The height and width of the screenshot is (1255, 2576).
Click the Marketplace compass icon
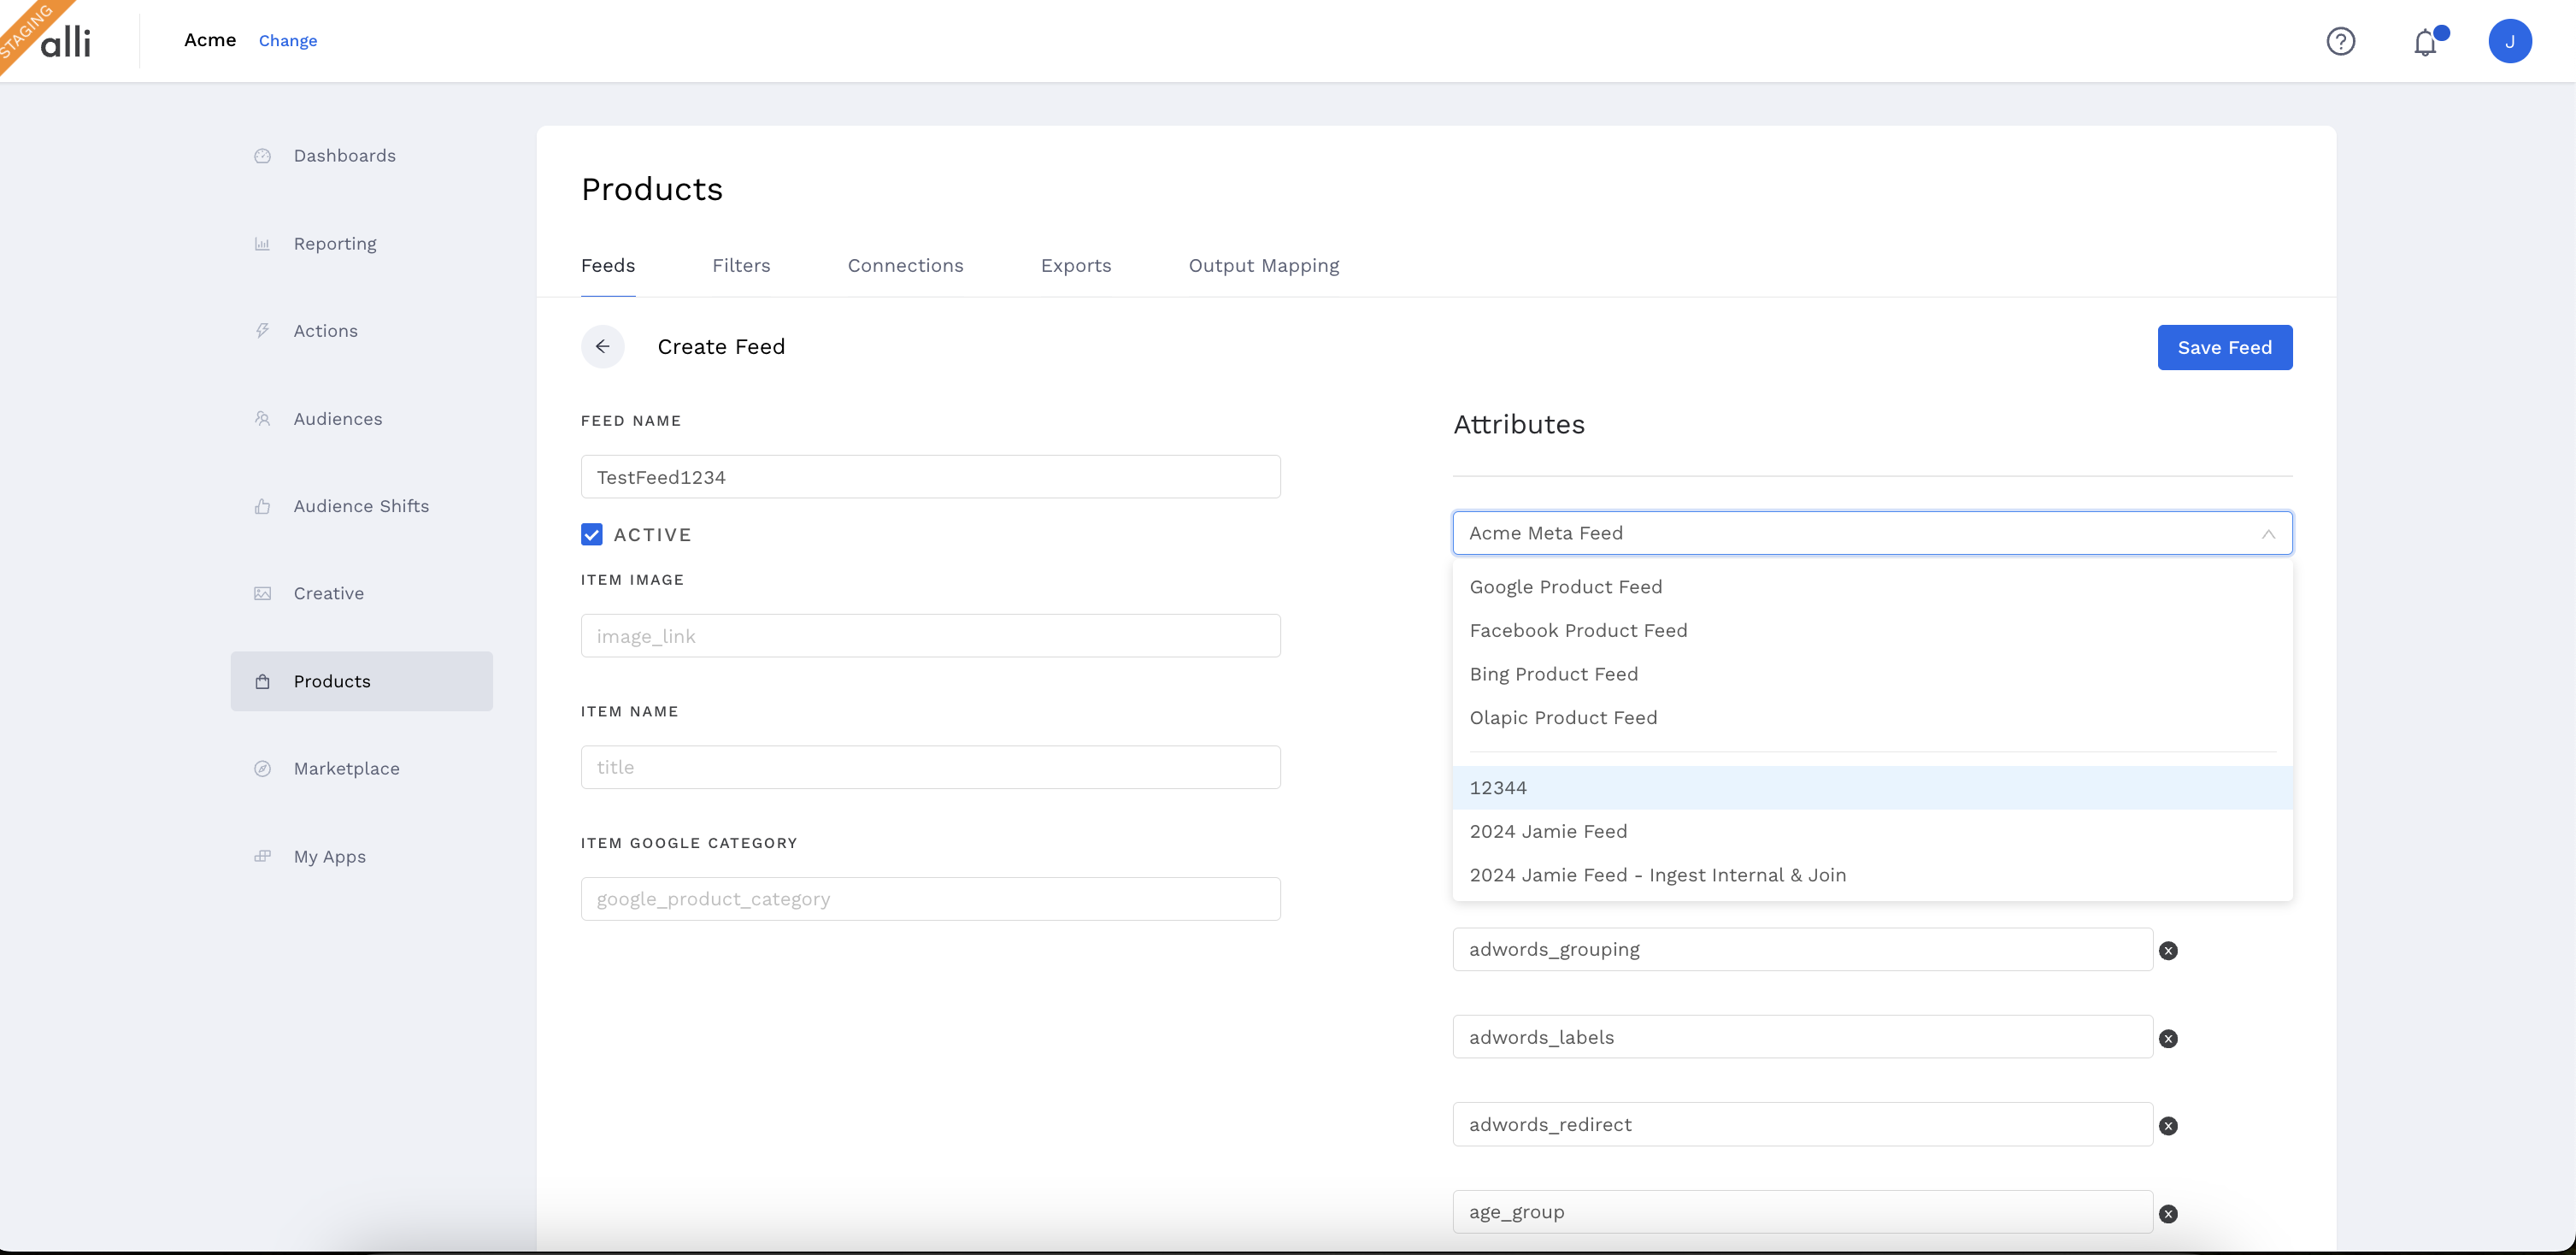pyautogui.click(x=262, y=769)
